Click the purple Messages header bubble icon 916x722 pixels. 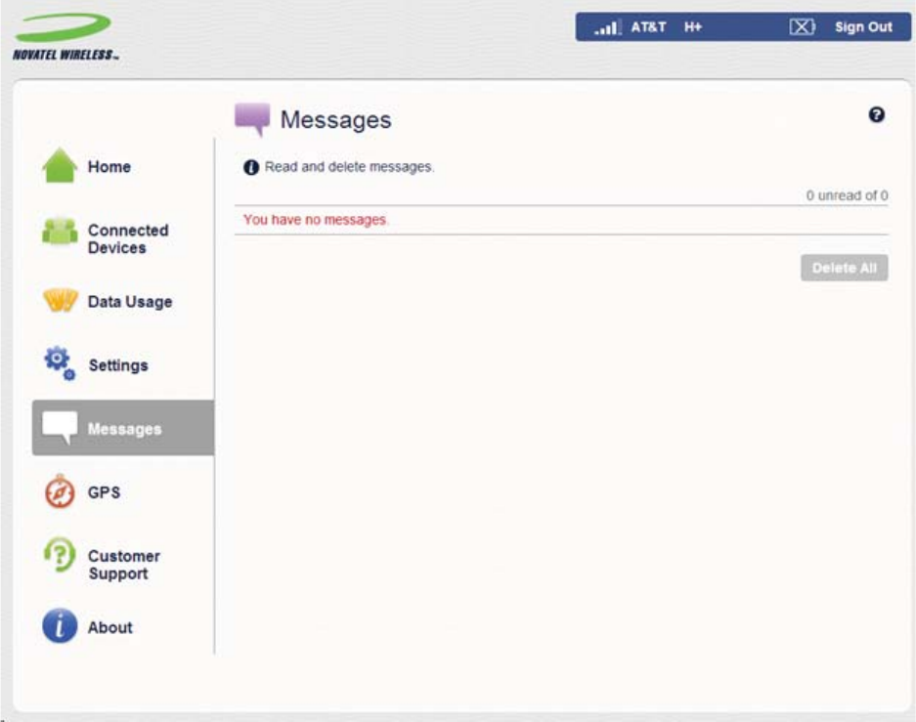coord(252,118)
